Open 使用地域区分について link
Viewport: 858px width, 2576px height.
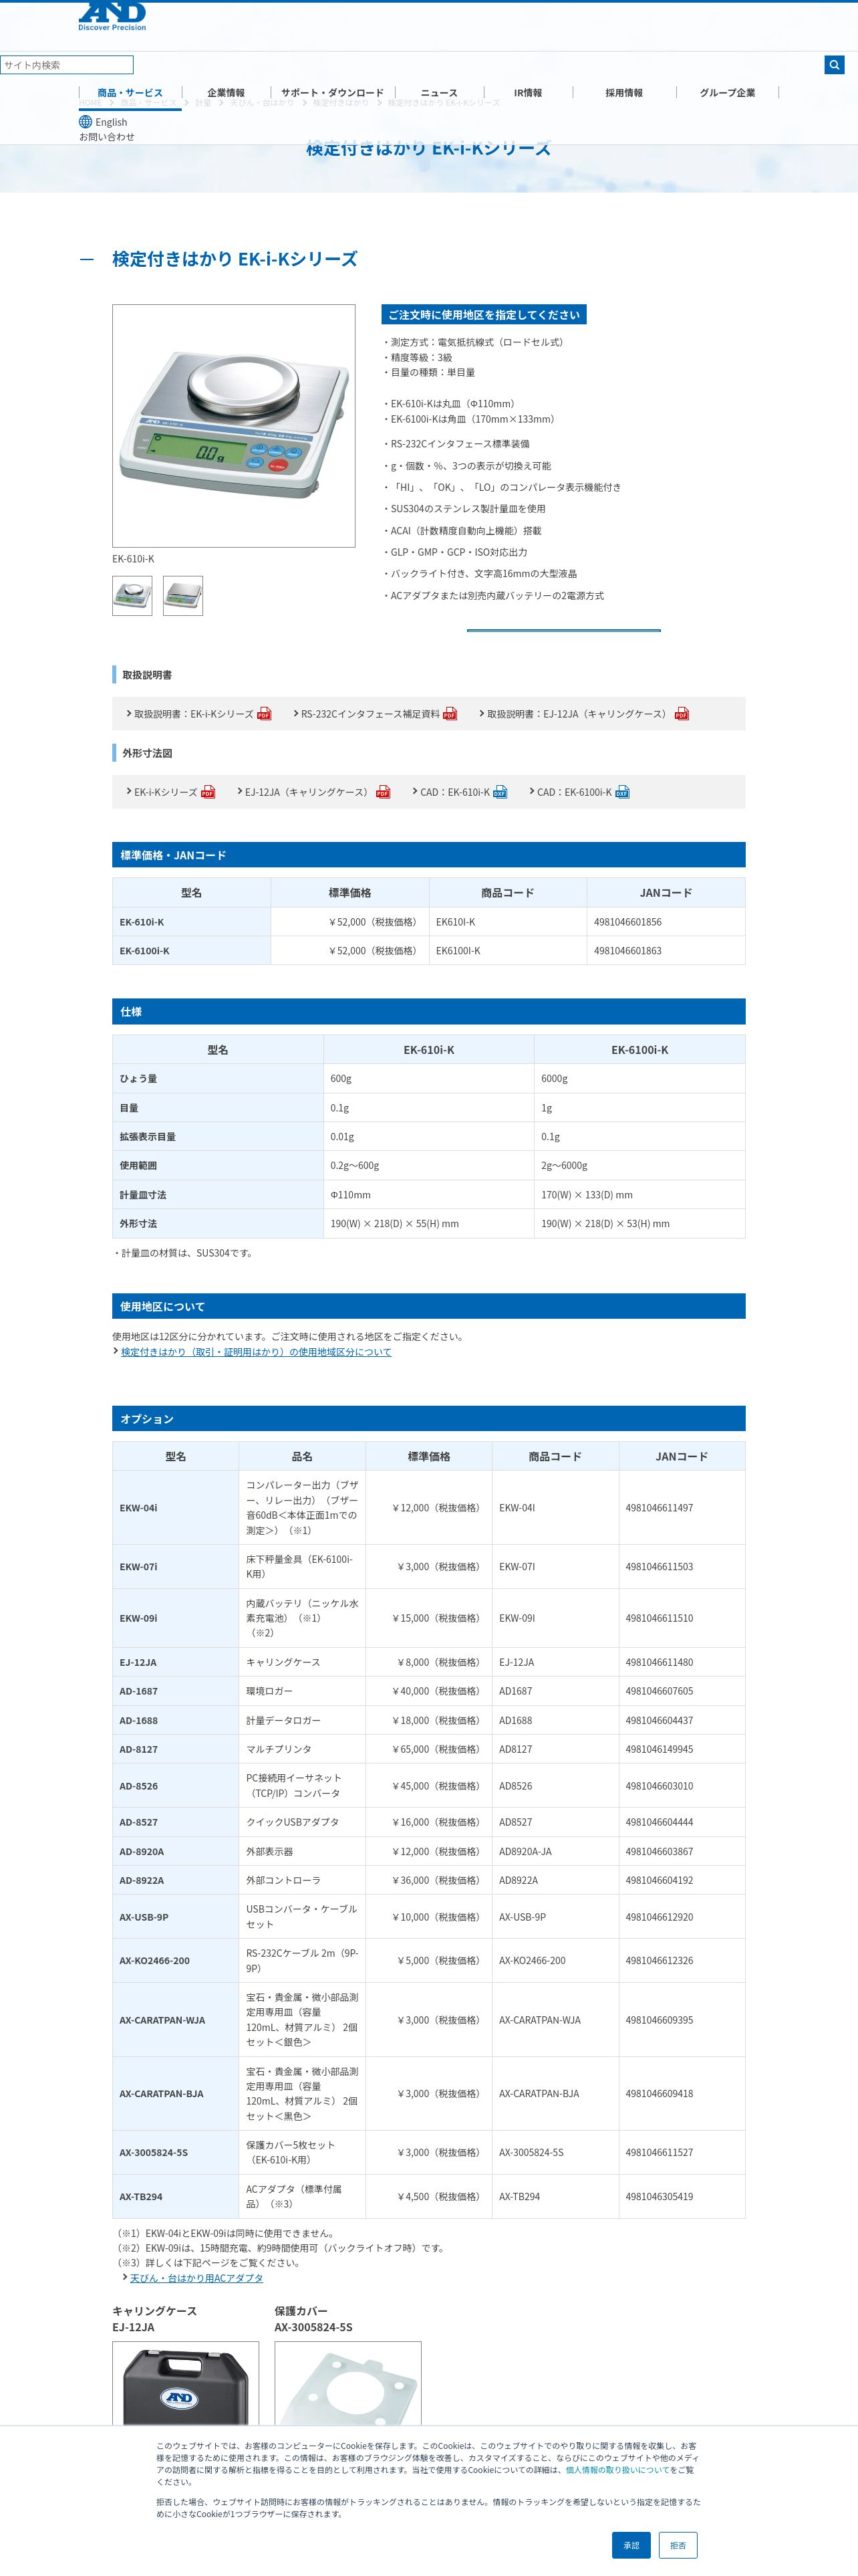coord(256,1352)
